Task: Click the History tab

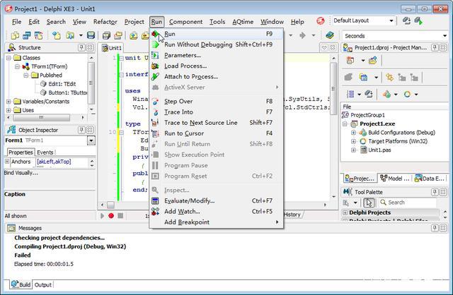Action: pos(292,215)
